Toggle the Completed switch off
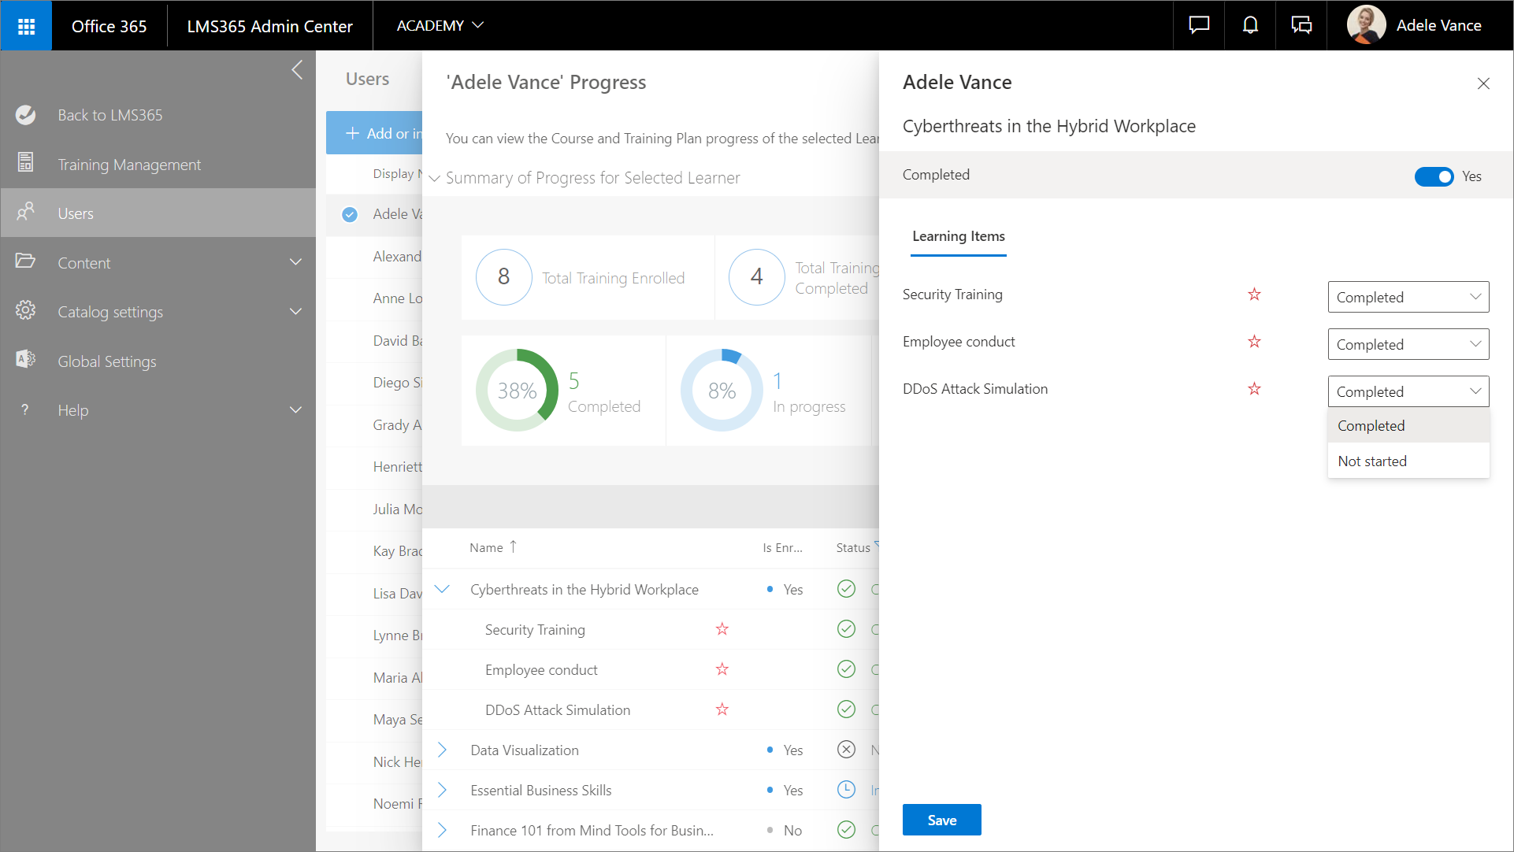The height and width of the screenshot is (852, 1514). (1433, 176)
